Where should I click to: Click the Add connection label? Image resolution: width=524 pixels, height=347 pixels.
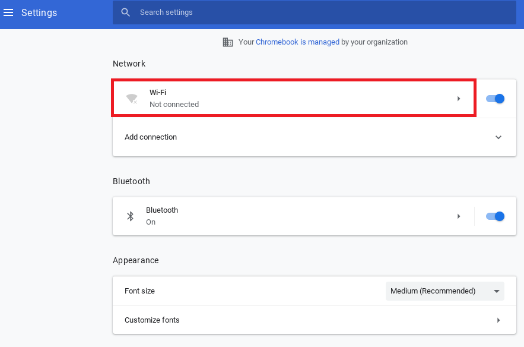pos(151,137)
